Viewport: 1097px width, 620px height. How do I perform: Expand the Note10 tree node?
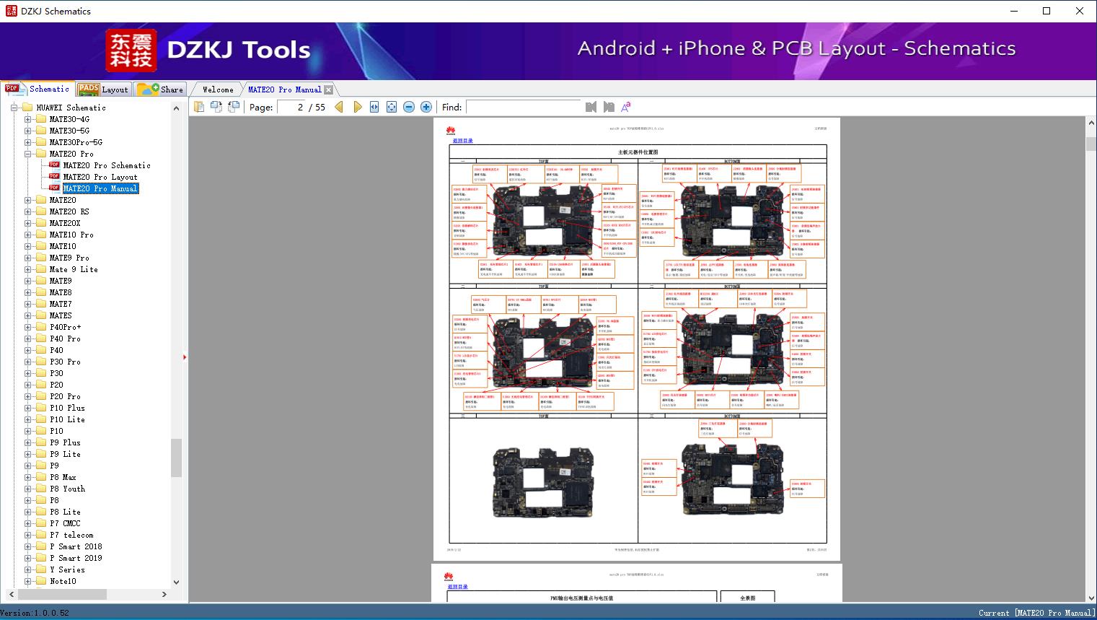pyautogui.click(x=28, y=581)
